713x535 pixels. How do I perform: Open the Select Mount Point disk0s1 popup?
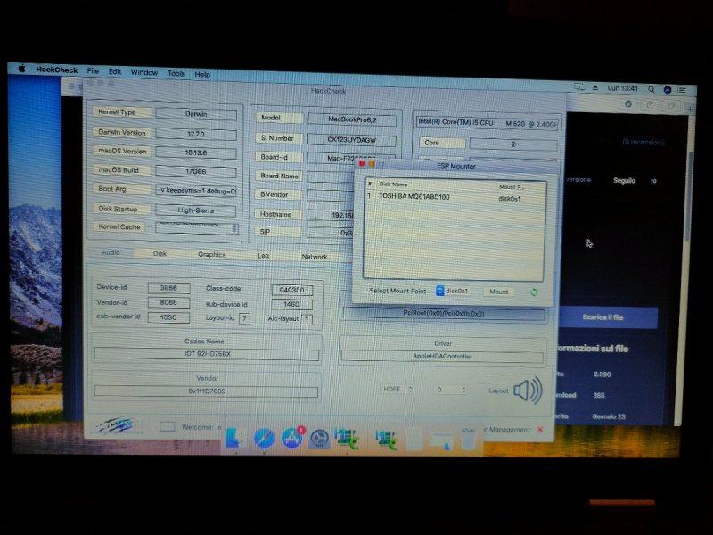click(453, 291)
